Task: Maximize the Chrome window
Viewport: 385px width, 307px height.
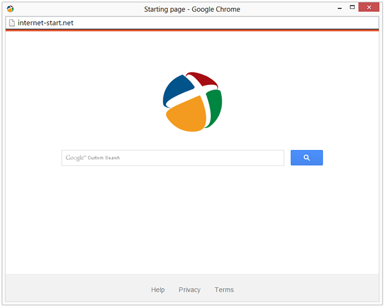Action: tap(352, 7)
